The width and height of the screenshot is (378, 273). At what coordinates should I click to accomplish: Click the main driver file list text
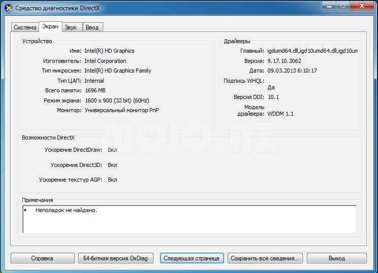[x=312, y=51]
